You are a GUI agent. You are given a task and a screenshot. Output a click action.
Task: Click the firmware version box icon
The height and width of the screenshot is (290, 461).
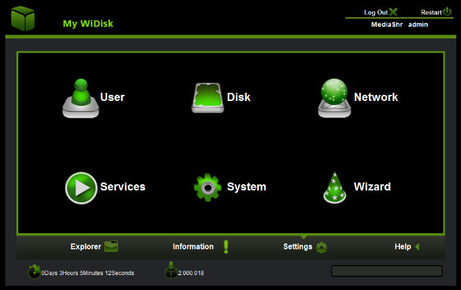point(171,270)
